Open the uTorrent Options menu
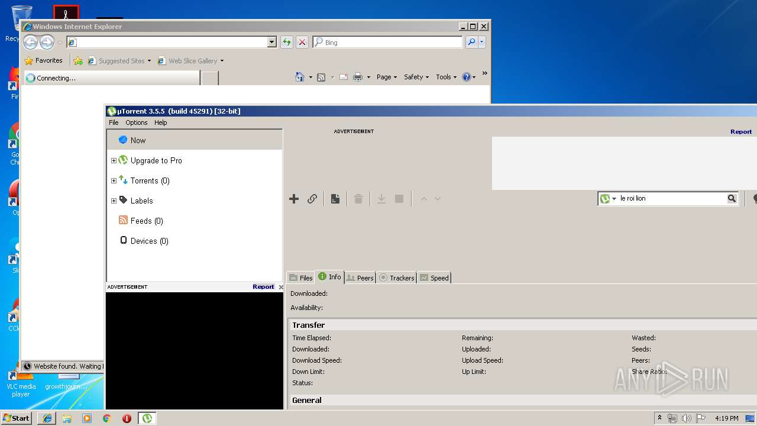 coord(137,122)
